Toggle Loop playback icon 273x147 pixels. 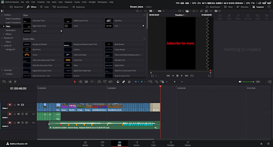point(192,76)
